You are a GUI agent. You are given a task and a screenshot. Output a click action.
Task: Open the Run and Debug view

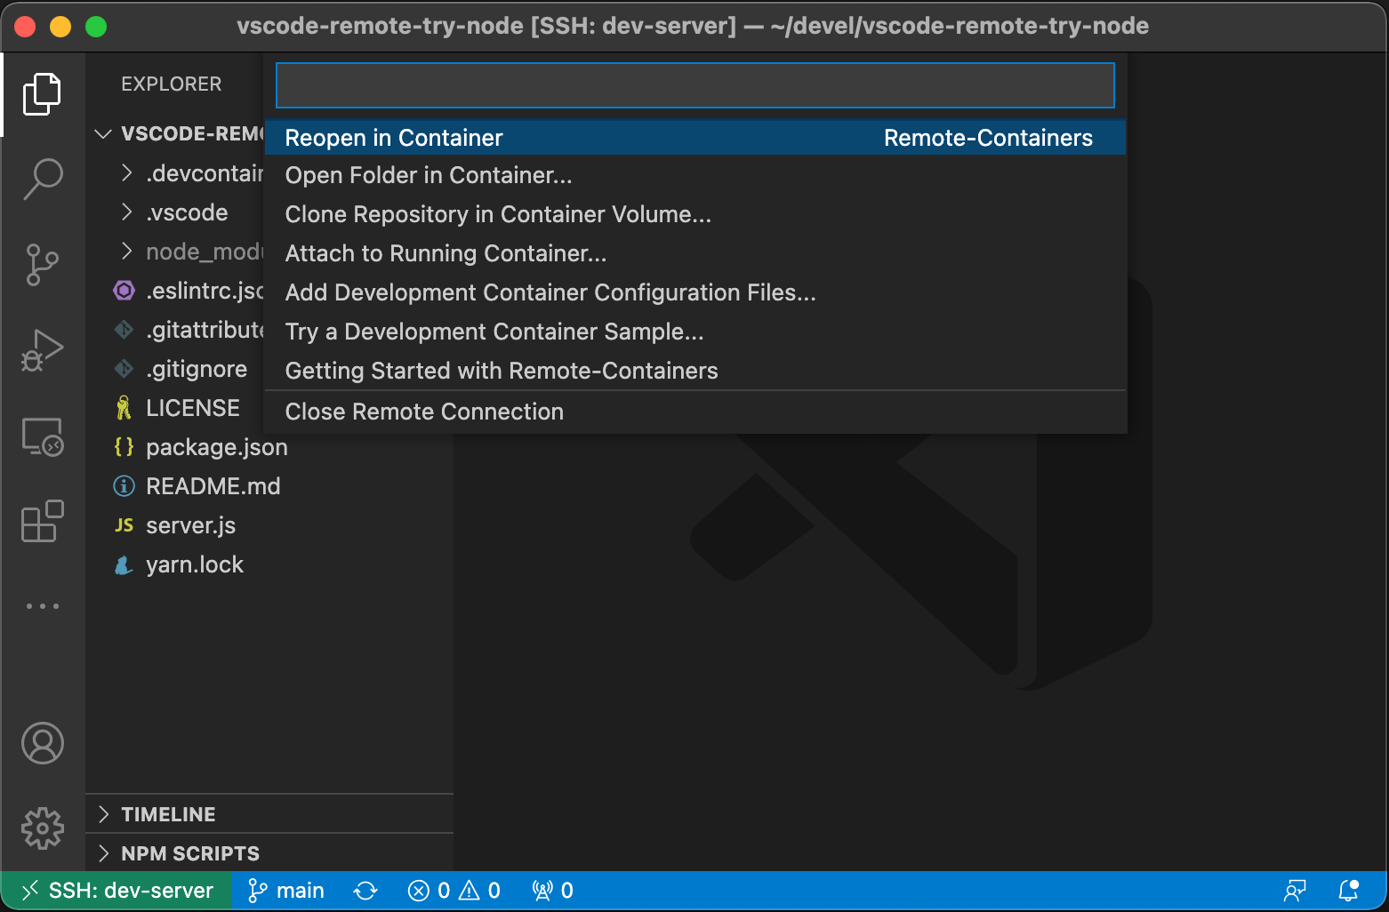pos(43,349)
